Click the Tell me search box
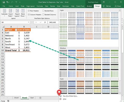Image resolution: width=124 pixels, height=102 pixels. (x=108, y=6)
